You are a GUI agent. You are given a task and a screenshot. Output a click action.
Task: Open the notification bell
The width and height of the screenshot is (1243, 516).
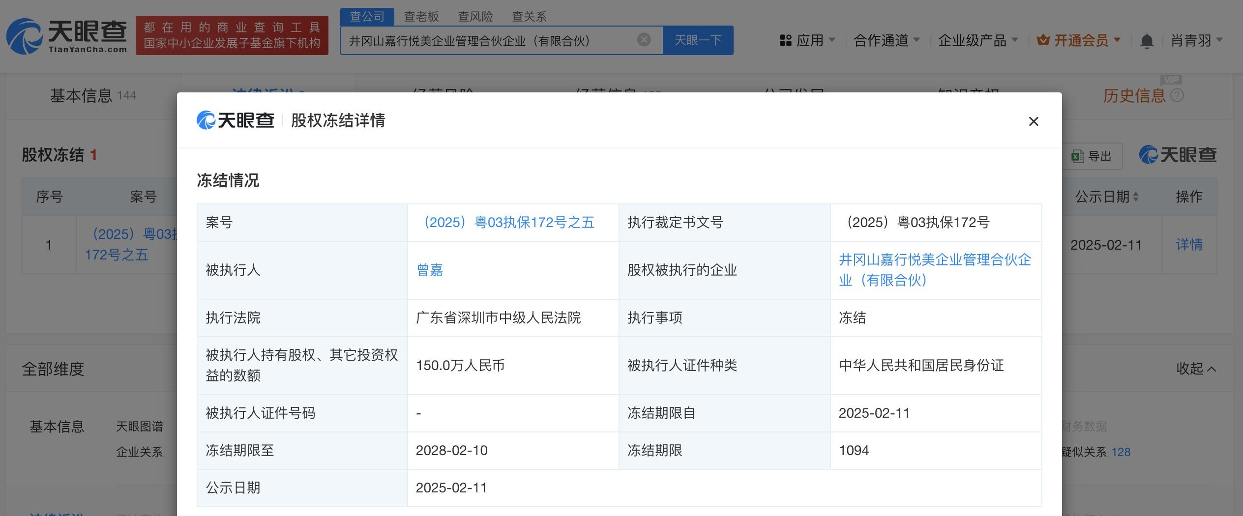pos(1146,41)
